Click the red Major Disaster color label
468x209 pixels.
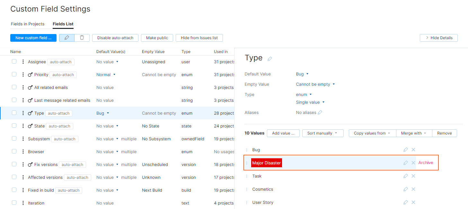point(266,163)
